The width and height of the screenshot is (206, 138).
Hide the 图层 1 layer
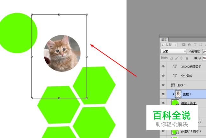[163, 94]
